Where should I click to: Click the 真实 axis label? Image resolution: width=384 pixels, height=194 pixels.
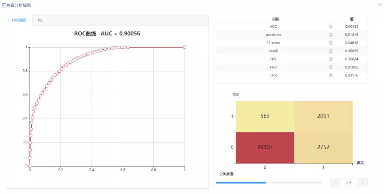360,163
